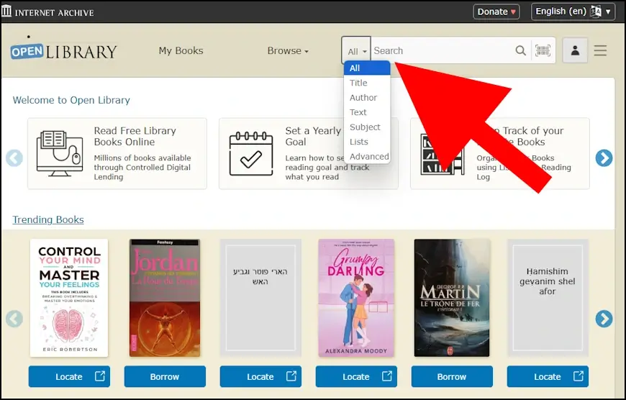This screenshot has width=626, height=400.
Task: Open Control Your Mind book cover
Action: click(69, 298)
